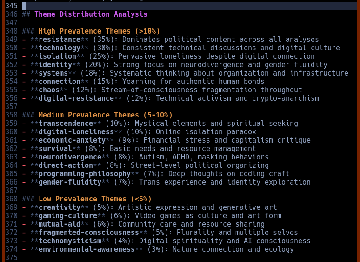Click the 'Medium Prevalence Themes (5-10%)' heading
360x262 pixels.
[105, 115]
